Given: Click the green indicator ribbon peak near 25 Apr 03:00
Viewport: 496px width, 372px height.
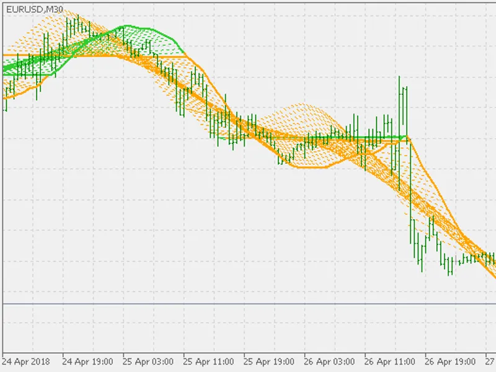Looking at the screenshot, I should point(126,27).
